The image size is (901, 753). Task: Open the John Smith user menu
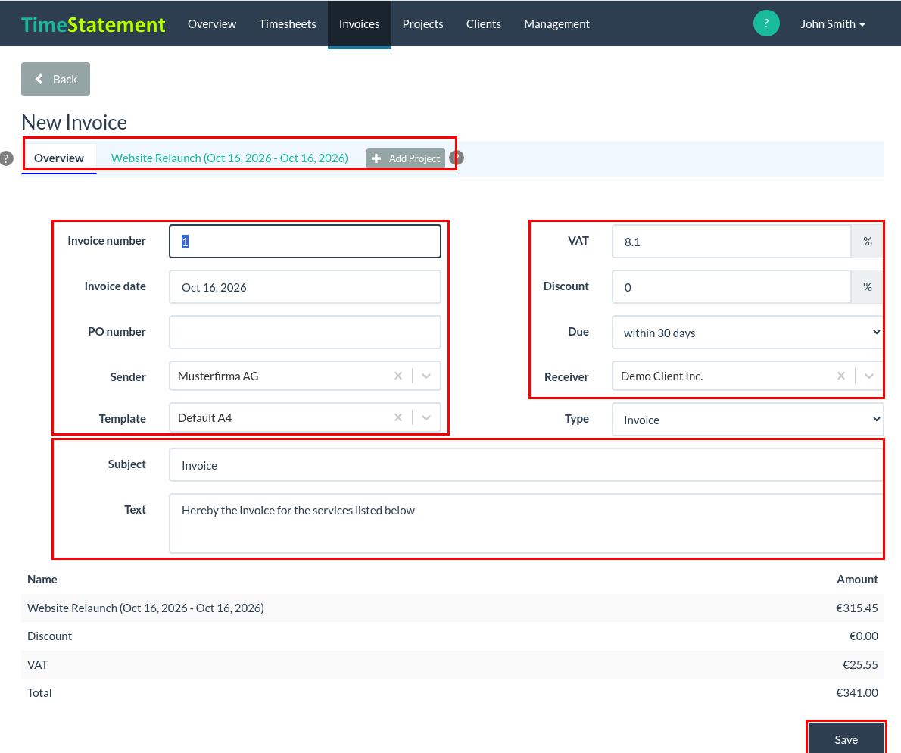833,24
